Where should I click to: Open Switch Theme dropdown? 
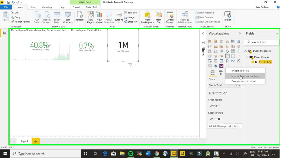point(170,17)
